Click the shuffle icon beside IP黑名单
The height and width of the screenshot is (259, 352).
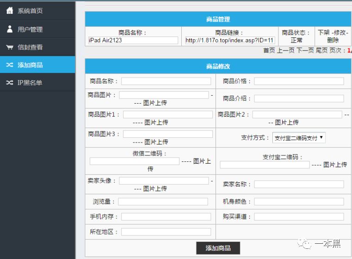[10, 83]
